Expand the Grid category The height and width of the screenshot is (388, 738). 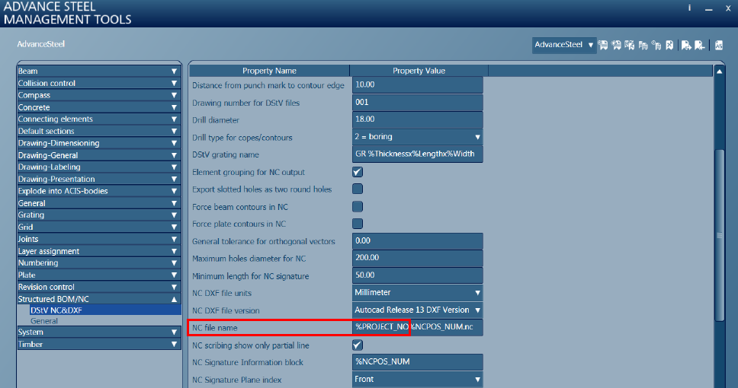click(x=99, y=227)
